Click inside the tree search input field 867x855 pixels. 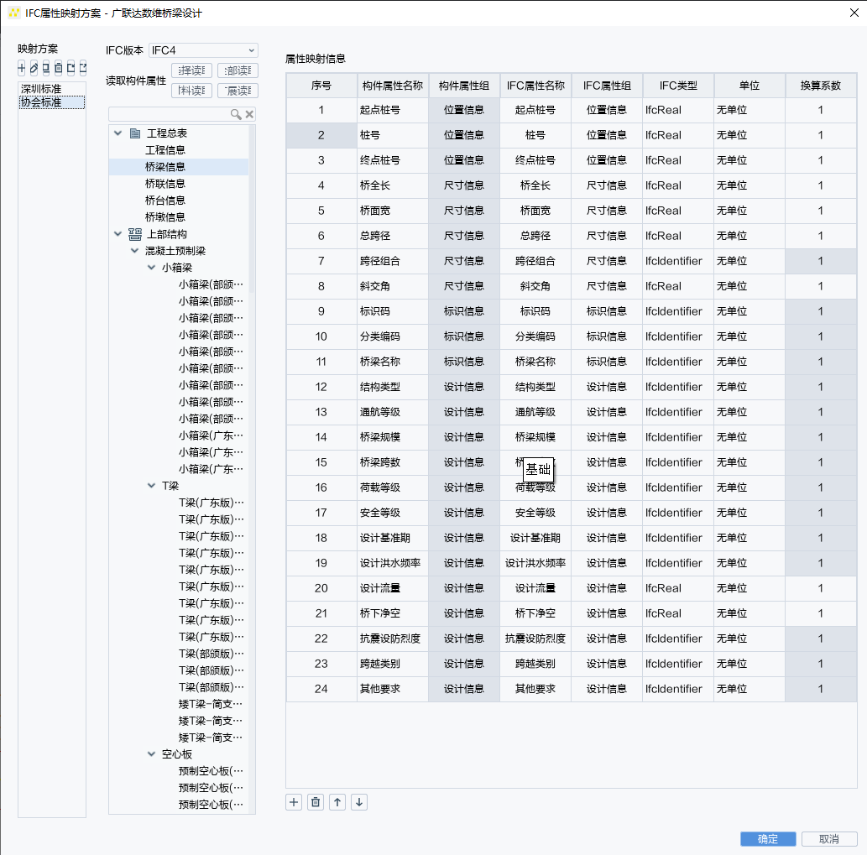point(169,114)
